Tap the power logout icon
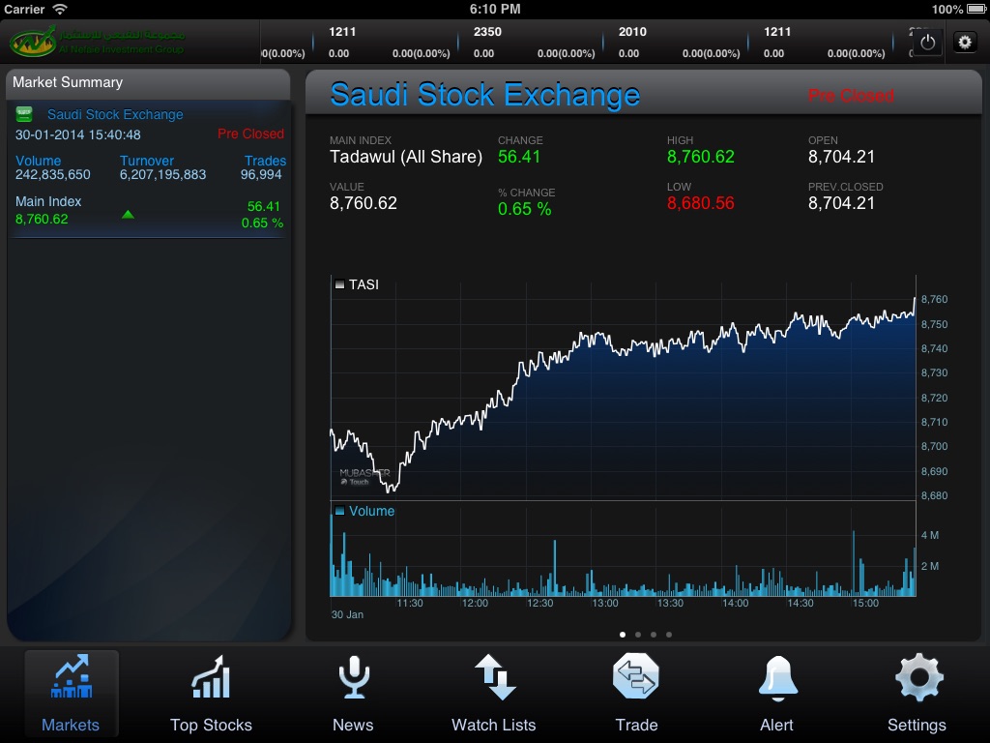The image size is (990, 743). [x=927, y=43]
